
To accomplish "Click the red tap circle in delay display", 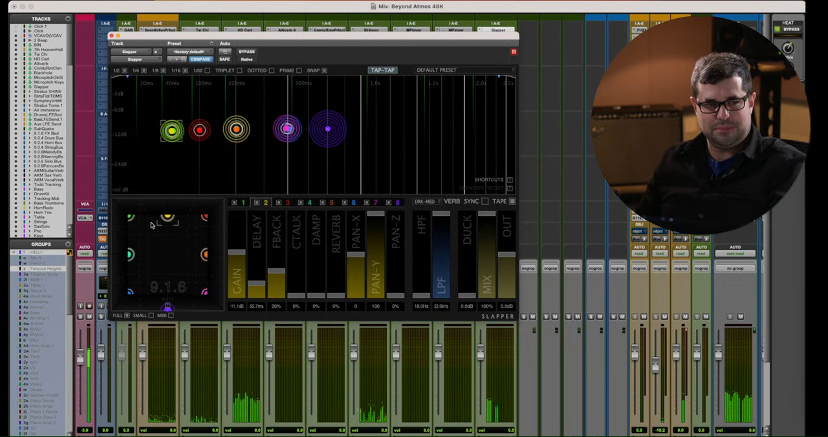I will (x=199, y=131).
